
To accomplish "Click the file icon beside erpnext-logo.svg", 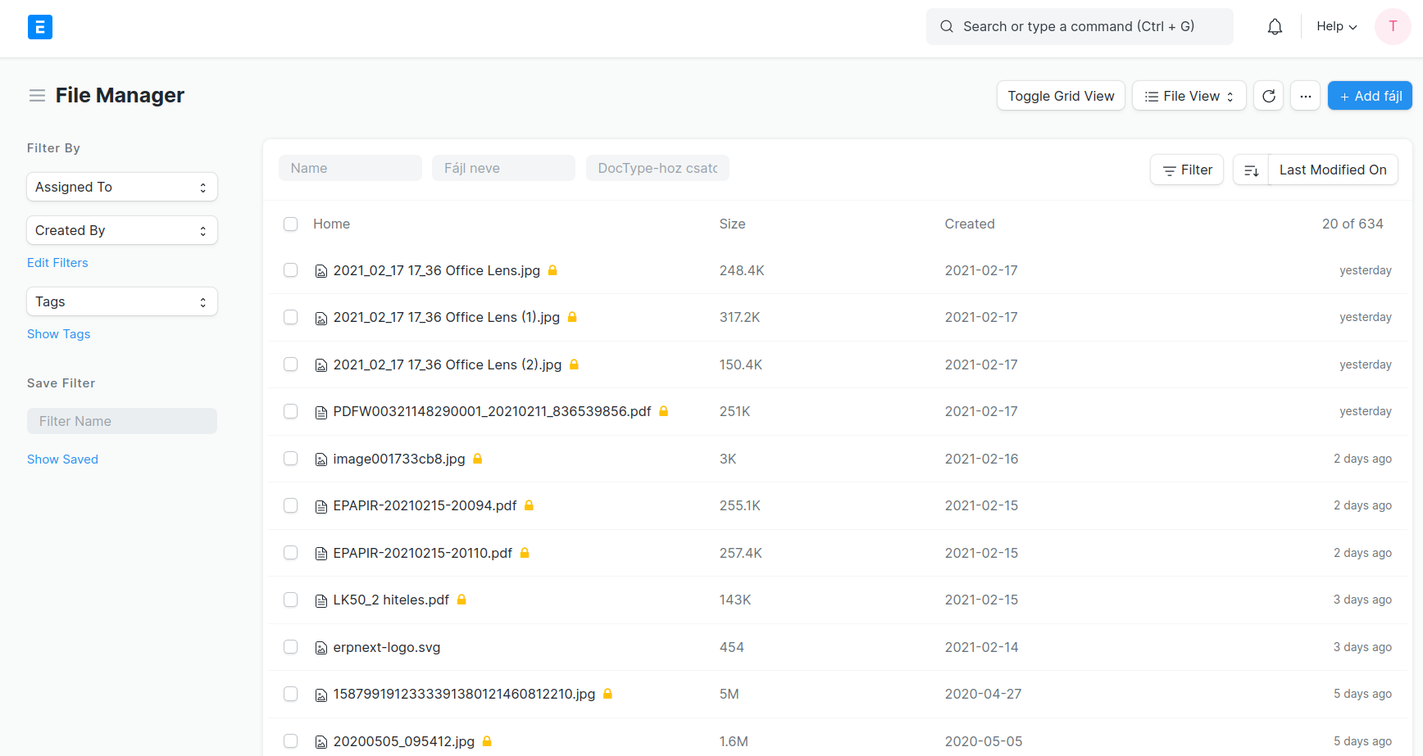I will pyautogui.click(x=321, y=648).
